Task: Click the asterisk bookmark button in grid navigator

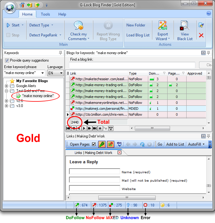Action: 100,128
